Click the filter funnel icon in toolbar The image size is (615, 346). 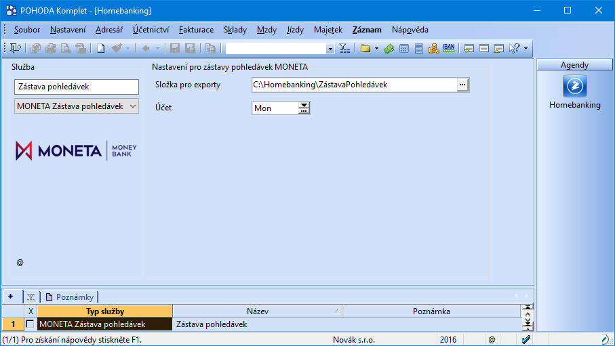[x=344, y=49]
